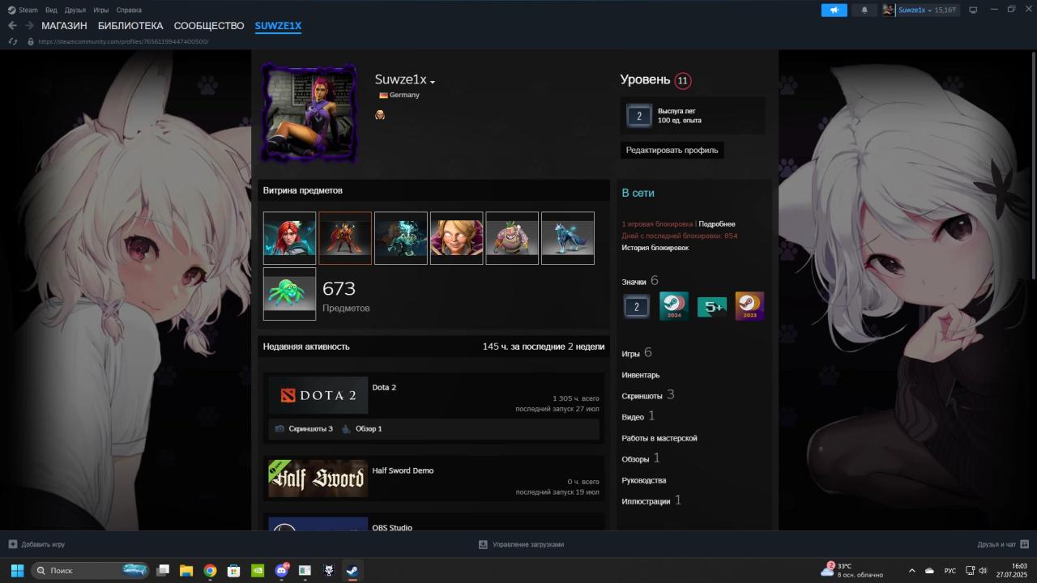
Task: Go to МАГАЗИН tab
Action: click(64, 26)
